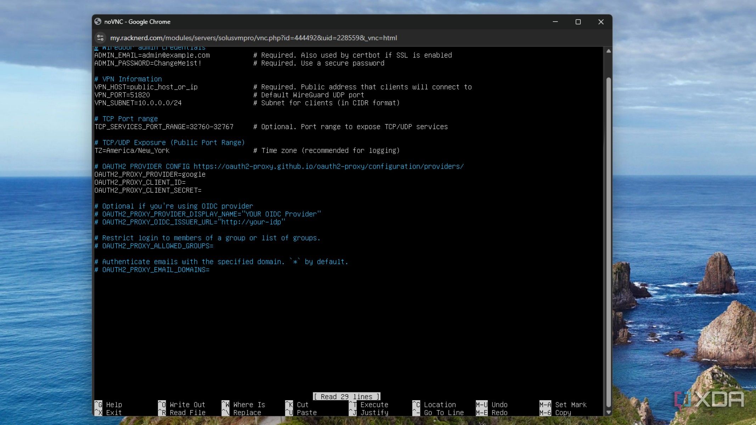Click the ^J Justify shortcut

(x=368, y=413)
